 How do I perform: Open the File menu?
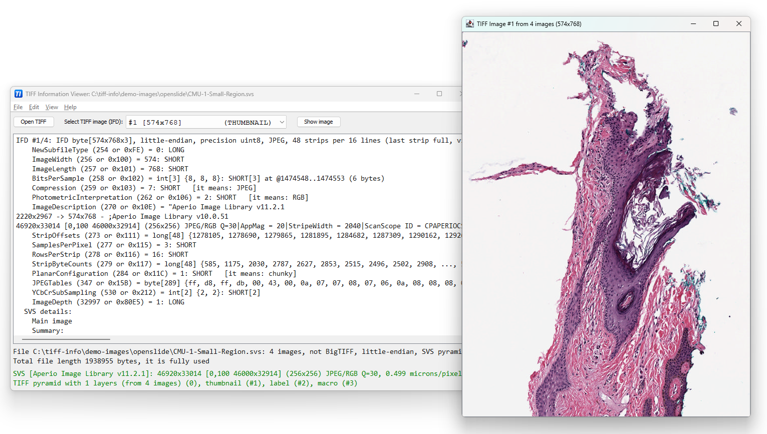click(18, 107)
